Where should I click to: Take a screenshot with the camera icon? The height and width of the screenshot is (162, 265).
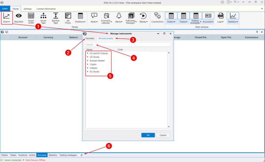coord(222,2)
